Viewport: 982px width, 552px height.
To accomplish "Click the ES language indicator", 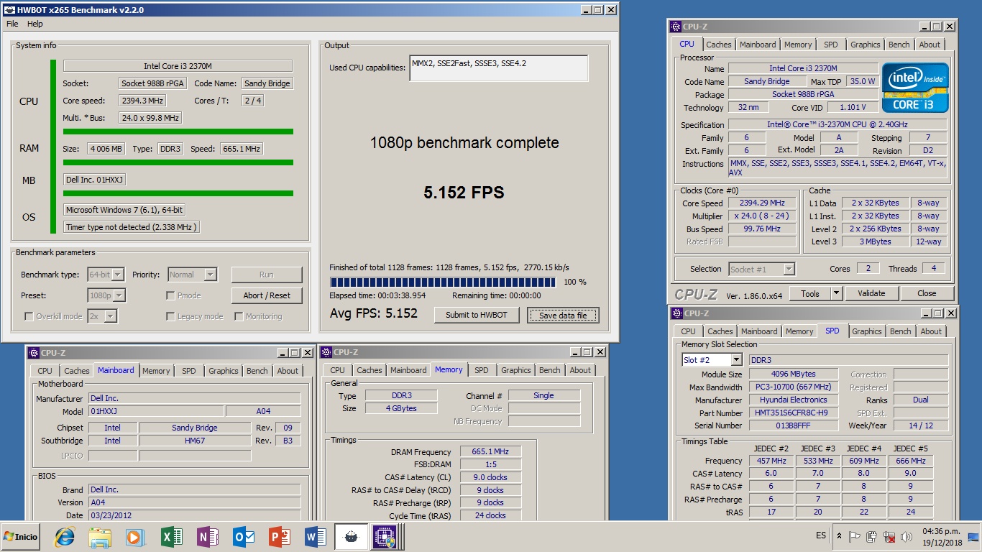I will (821, 535).
